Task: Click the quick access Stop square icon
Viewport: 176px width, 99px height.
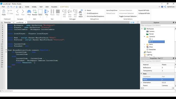Action: (x=20, y=7)
